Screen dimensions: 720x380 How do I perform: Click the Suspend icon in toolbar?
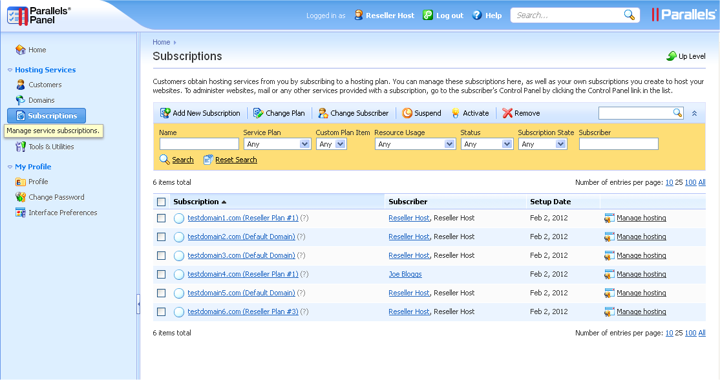coord(407,113)
